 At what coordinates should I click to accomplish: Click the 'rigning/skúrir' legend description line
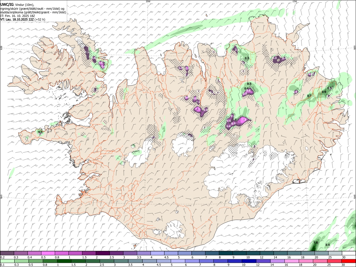tap(32, 9)
